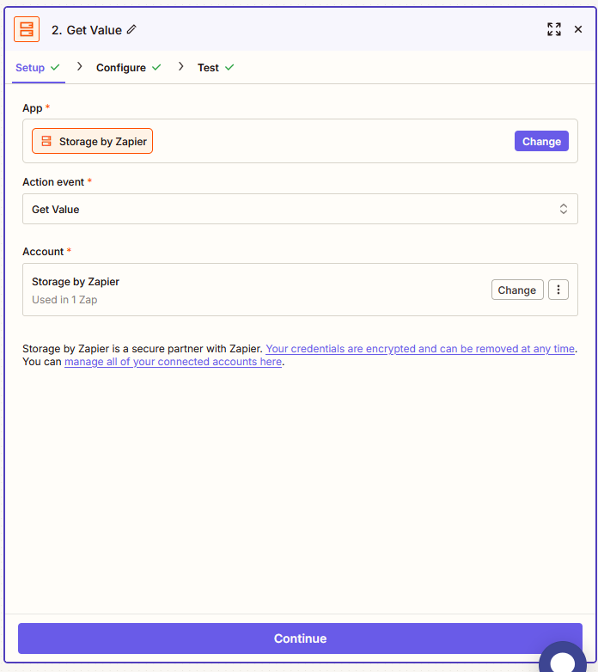Viewport: 598px width, 672px height.
Task: Expand the panel to full screen
Action: (x=554, y=29)
